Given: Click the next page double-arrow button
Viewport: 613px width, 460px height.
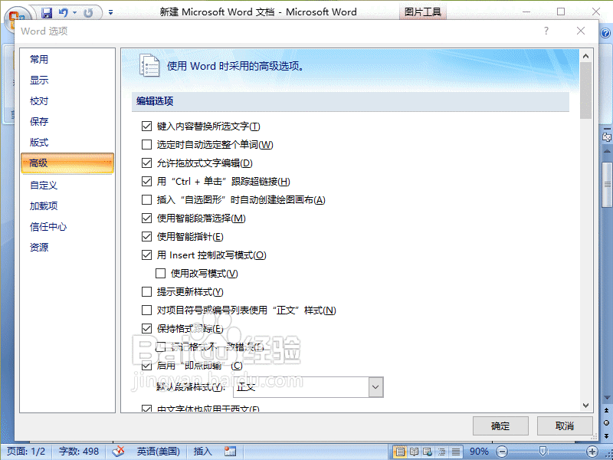Looking at the screenshot, I should [x=606, y=435].
